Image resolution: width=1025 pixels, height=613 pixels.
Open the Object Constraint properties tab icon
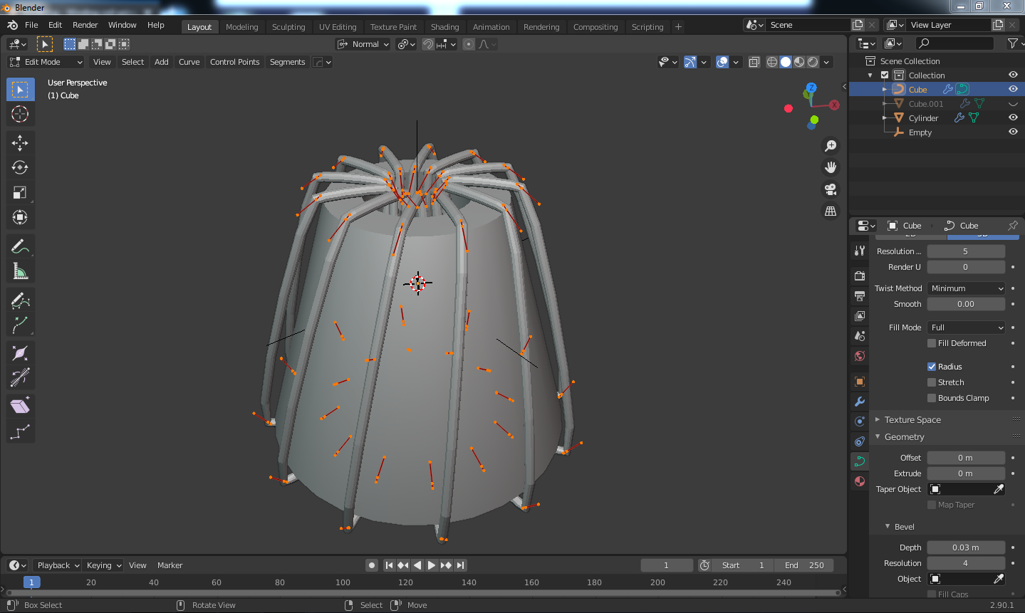860,441
